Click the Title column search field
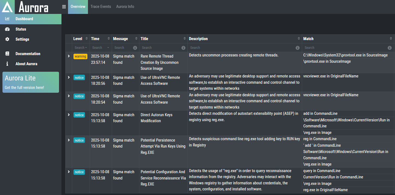Viewport: 395px width, 195px height. pyautogui.click(x=160, y=48)
